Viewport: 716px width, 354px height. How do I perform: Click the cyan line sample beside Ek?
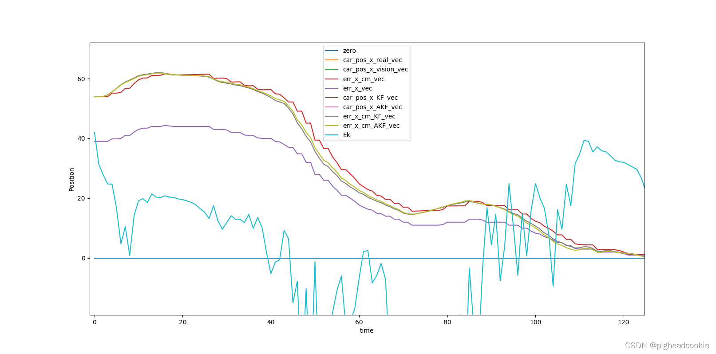coord(332,135)
